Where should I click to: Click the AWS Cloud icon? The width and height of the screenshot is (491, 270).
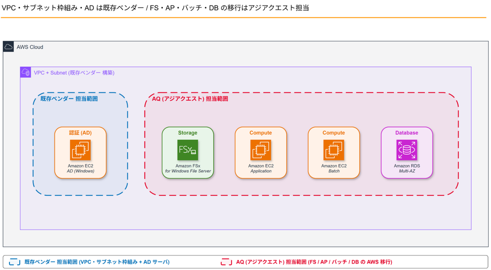pos(9,46)
